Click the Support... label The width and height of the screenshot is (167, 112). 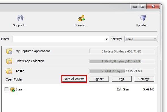20,25
